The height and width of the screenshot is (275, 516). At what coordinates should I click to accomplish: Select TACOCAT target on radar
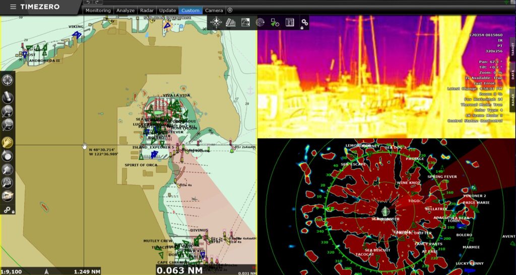[365, 254]
